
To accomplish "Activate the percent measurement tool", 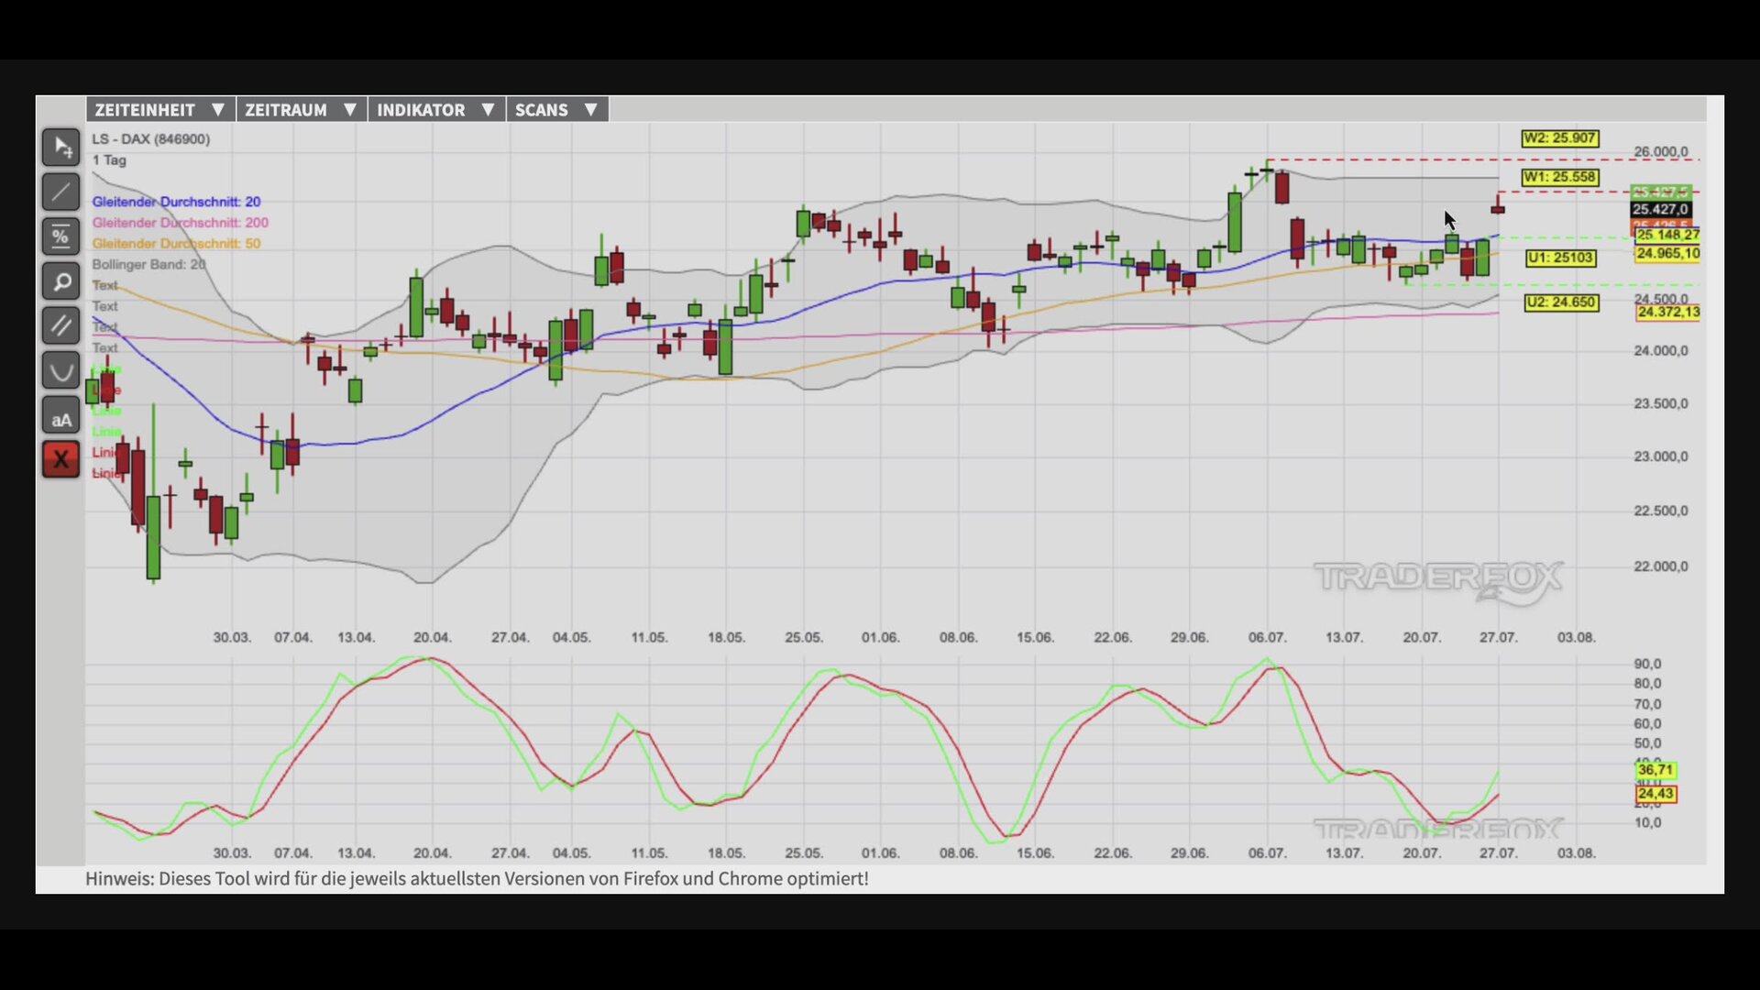I will [x=60, y=236].
